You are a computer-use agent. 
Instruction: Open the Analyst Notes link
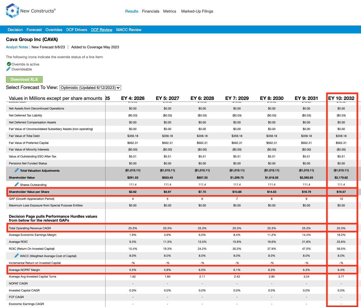tap(17, 47)
